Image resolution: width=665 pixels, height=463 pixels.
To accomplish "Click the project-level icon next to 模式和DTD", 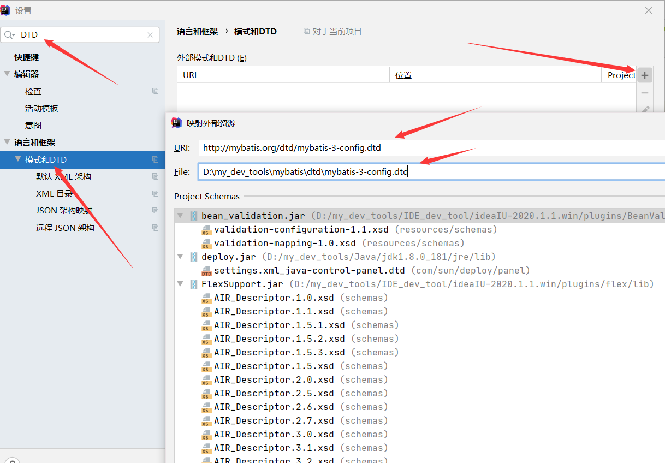I will pos(156,159).
